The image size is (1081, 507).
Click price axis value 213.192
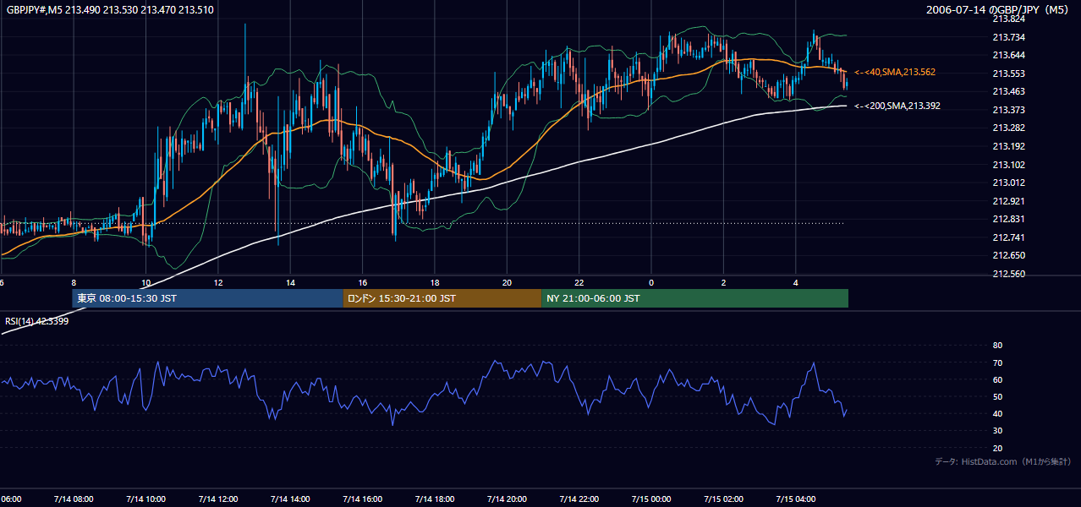coord(1008,146)
